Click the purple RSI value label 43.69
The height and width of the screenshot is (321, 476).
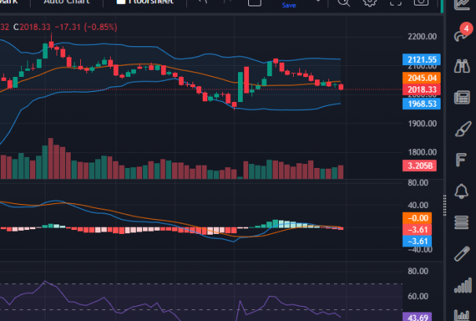(x=417, y=317)
